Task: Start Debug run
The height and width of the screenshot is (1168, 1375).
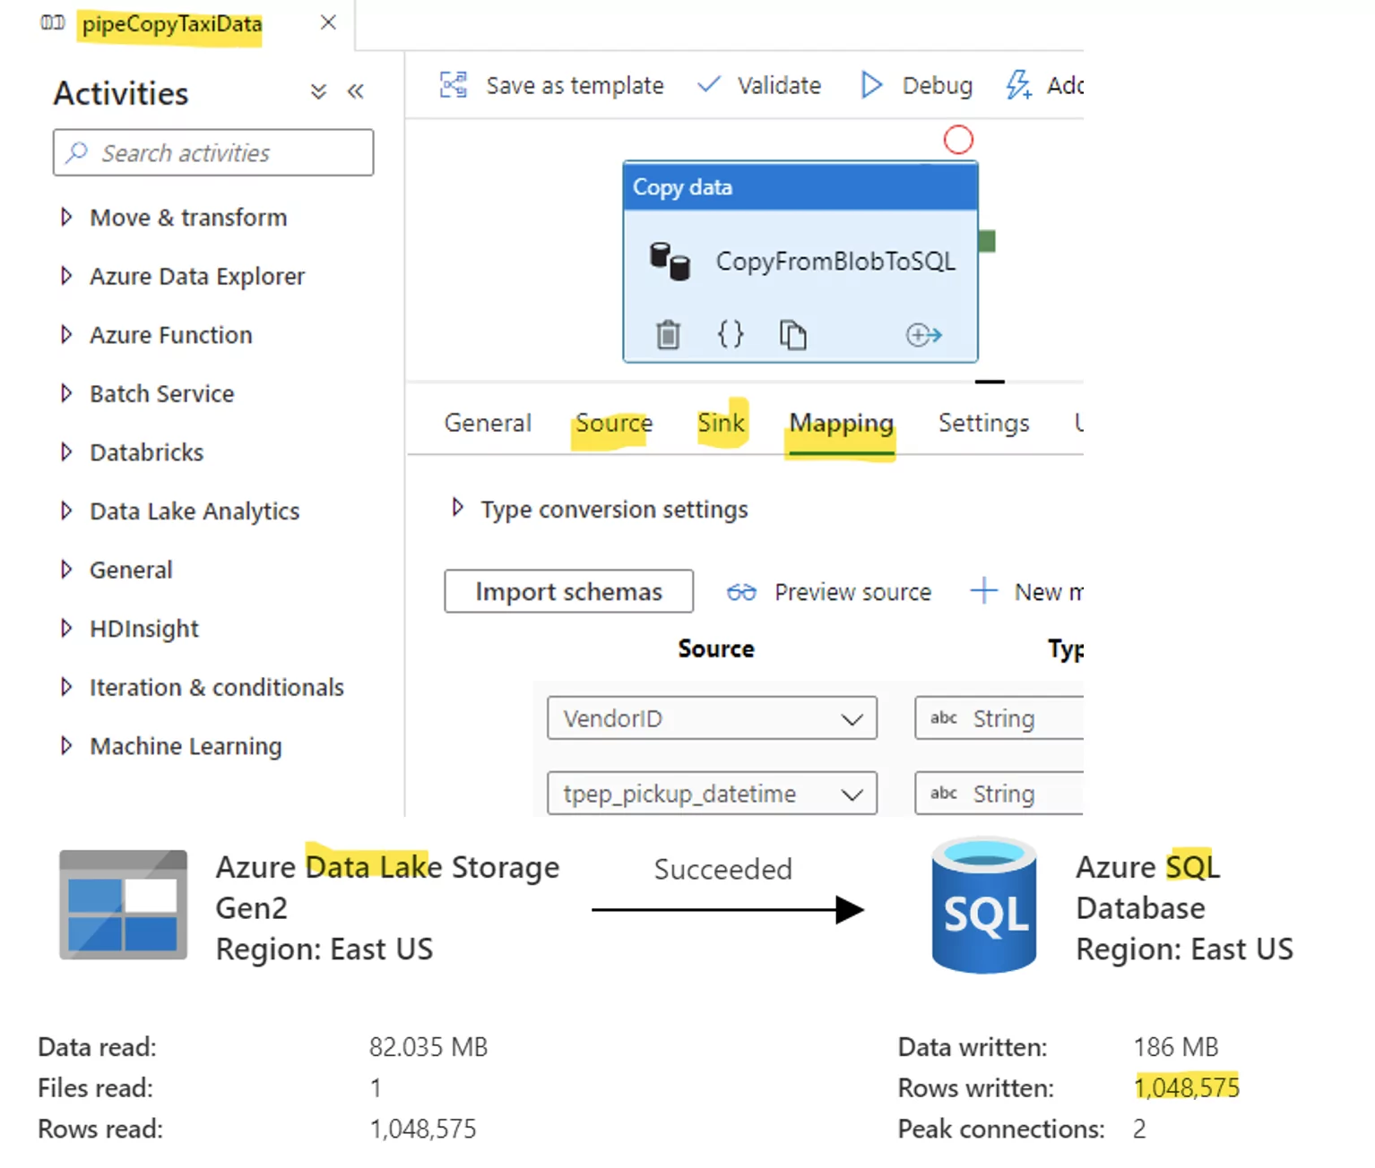Action: (x=937, y=86)
